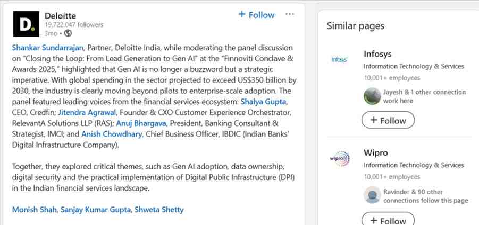The width and height of the screenshot is (479, 225).
Task: Open Anish Chowdhary's profile link
Action: pyautogui.click(x=112, y=134)
